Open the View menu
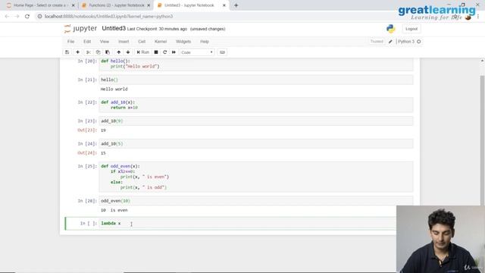485x273 pixels. (x=105, y=42)
